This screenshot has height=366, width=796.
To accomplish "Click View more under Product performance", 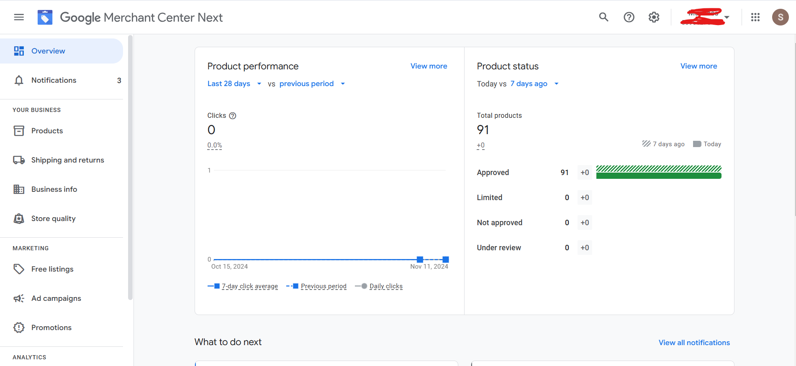I will click(429, 66).
